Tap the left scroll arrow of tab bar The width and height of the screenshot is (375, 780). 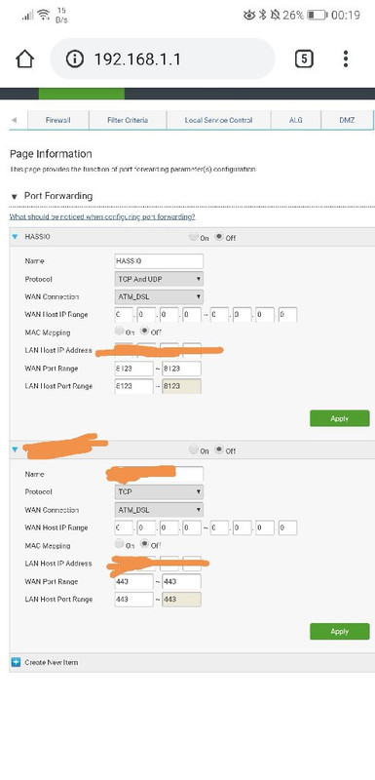14,120
